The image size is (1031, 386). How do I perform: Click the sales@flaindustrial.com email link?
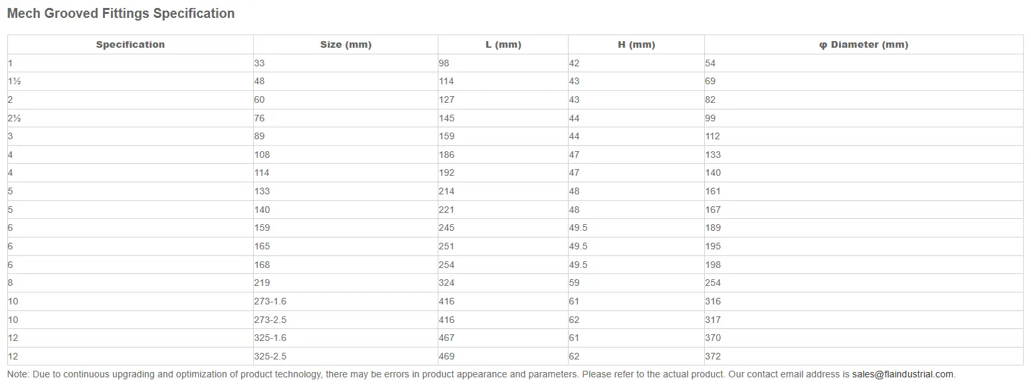[x=903, y=374]
